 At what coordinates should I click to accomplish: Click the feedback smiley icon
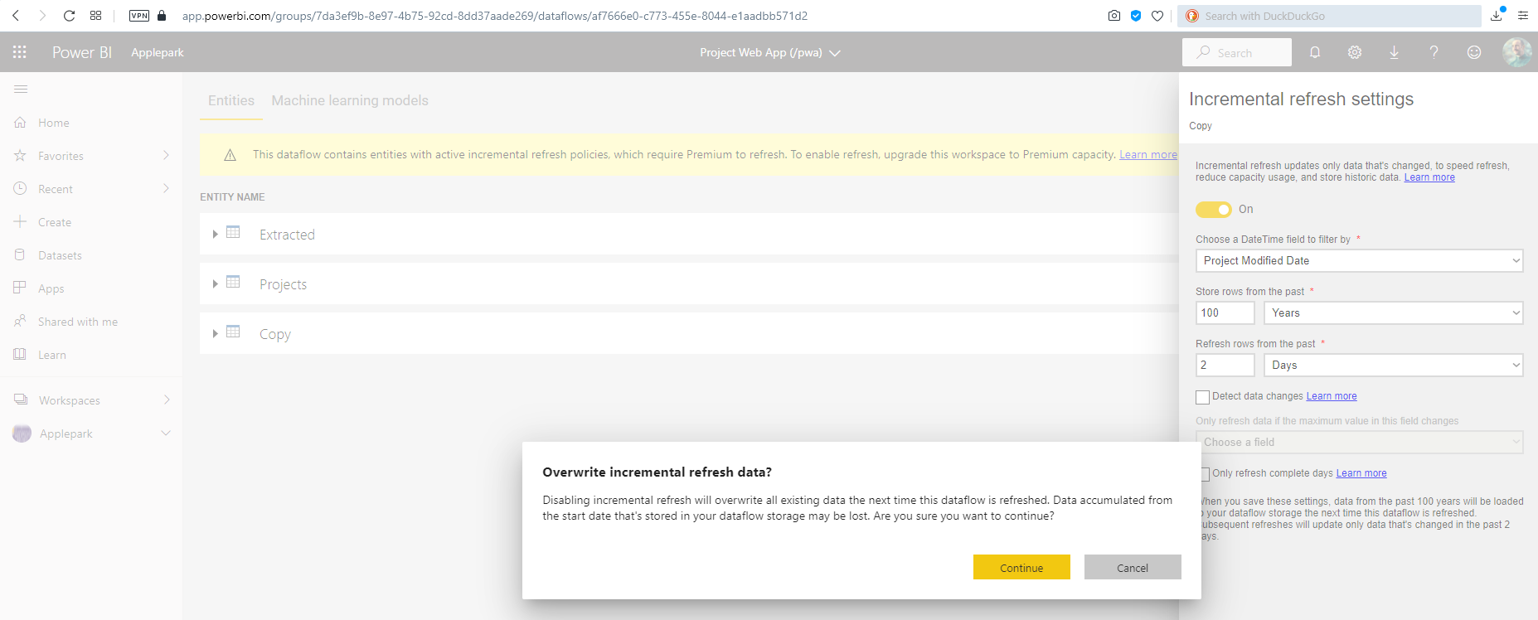pyautogui.click(x=1474, y=52)
